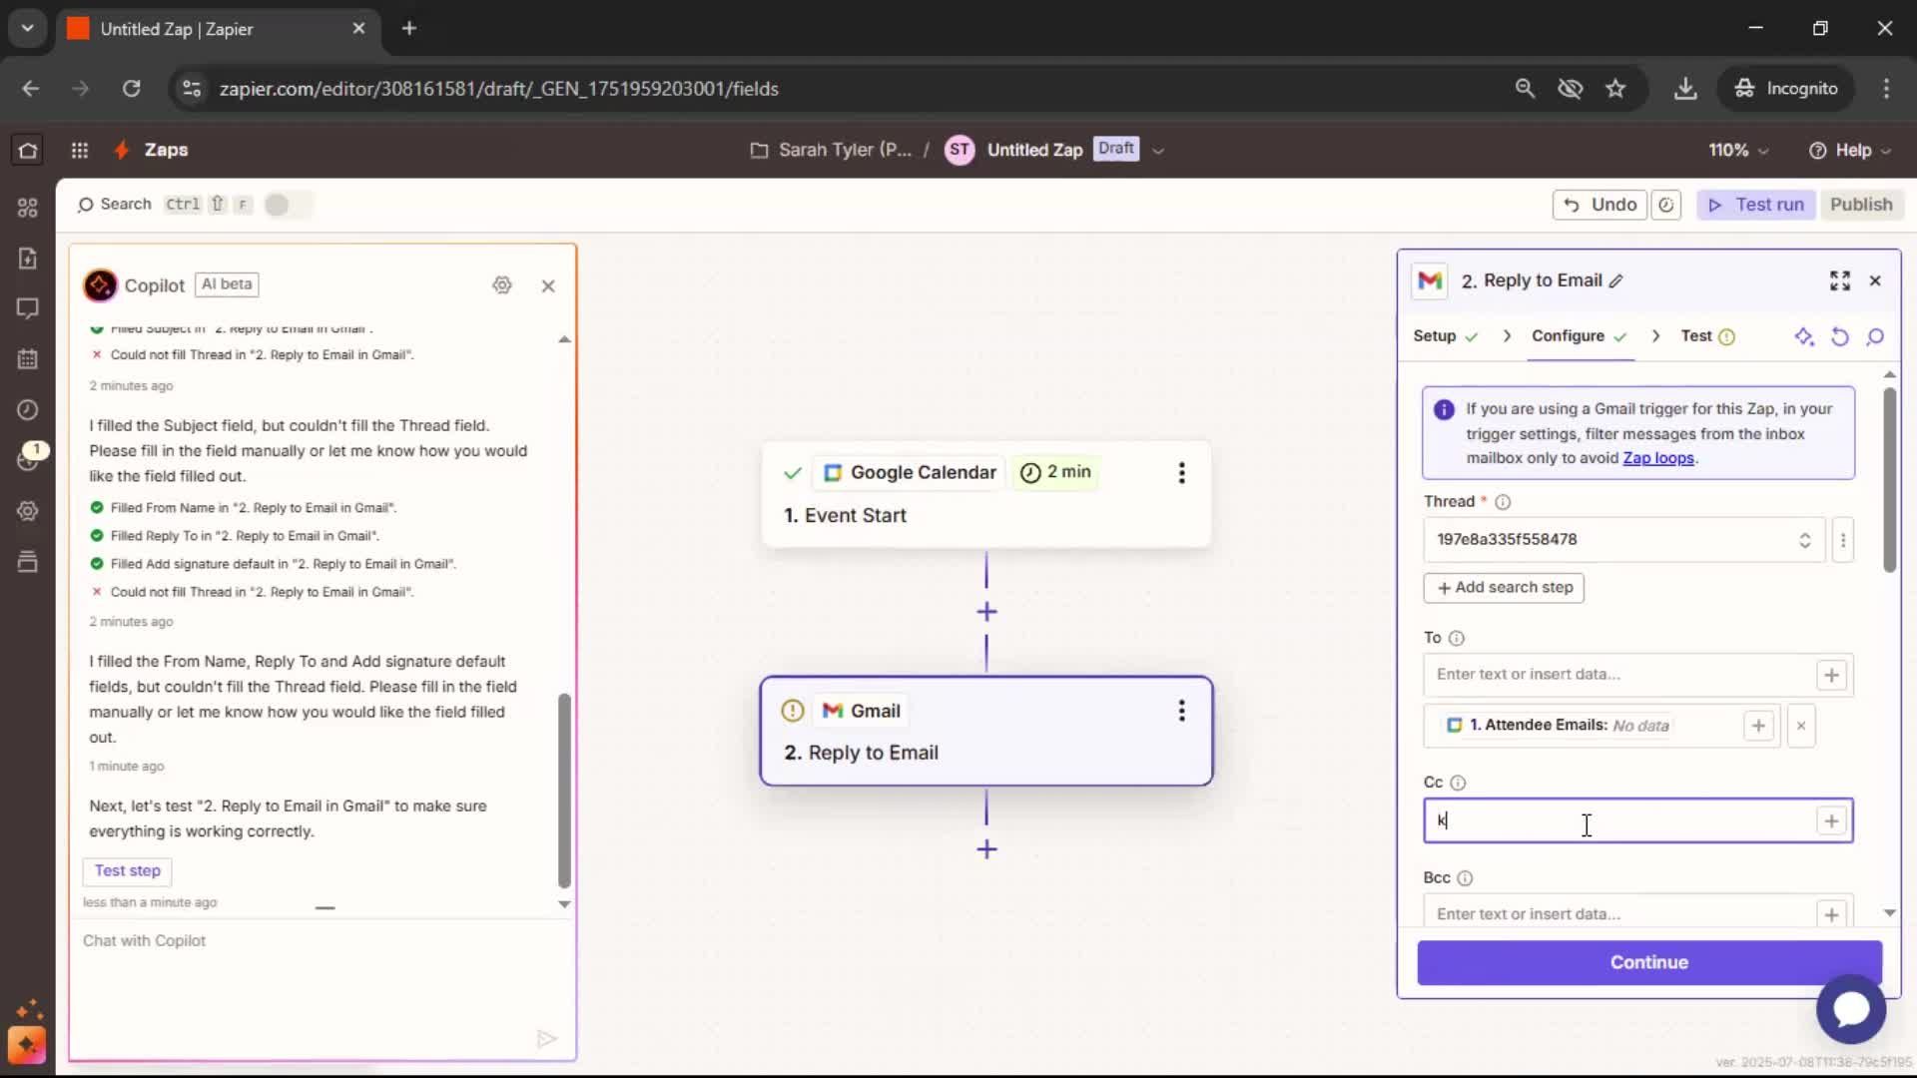1917x1078 pixels.
Task: Close the Copilot panel
Action: 548,286
